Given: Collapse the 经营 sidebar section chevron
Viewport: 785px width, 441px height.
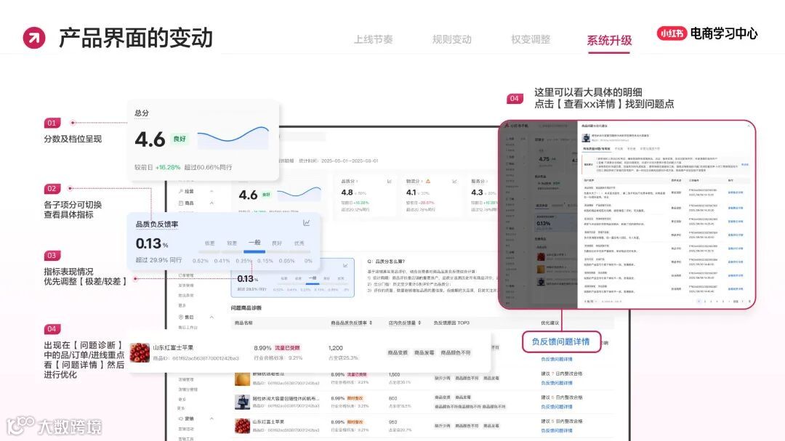Looking at the screenshot, I should pos(212,191).
